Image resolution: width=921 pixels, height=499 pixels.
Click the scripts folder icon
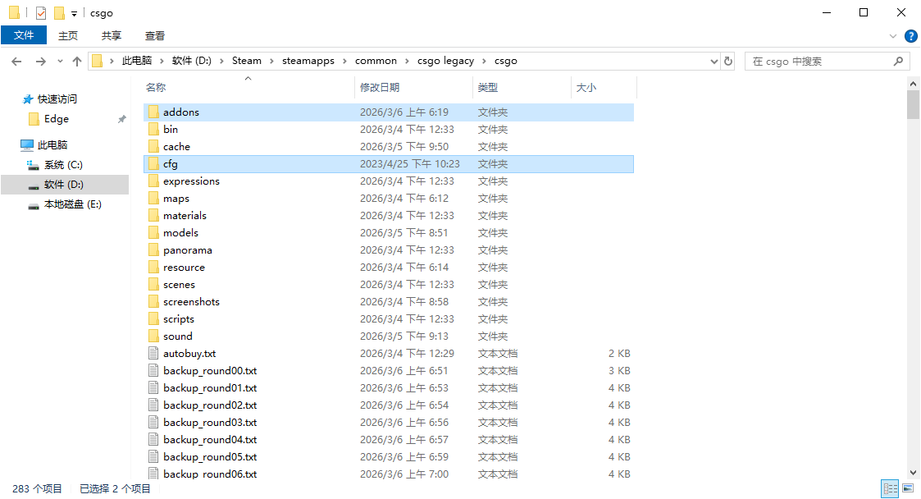(x=153, y=318)
